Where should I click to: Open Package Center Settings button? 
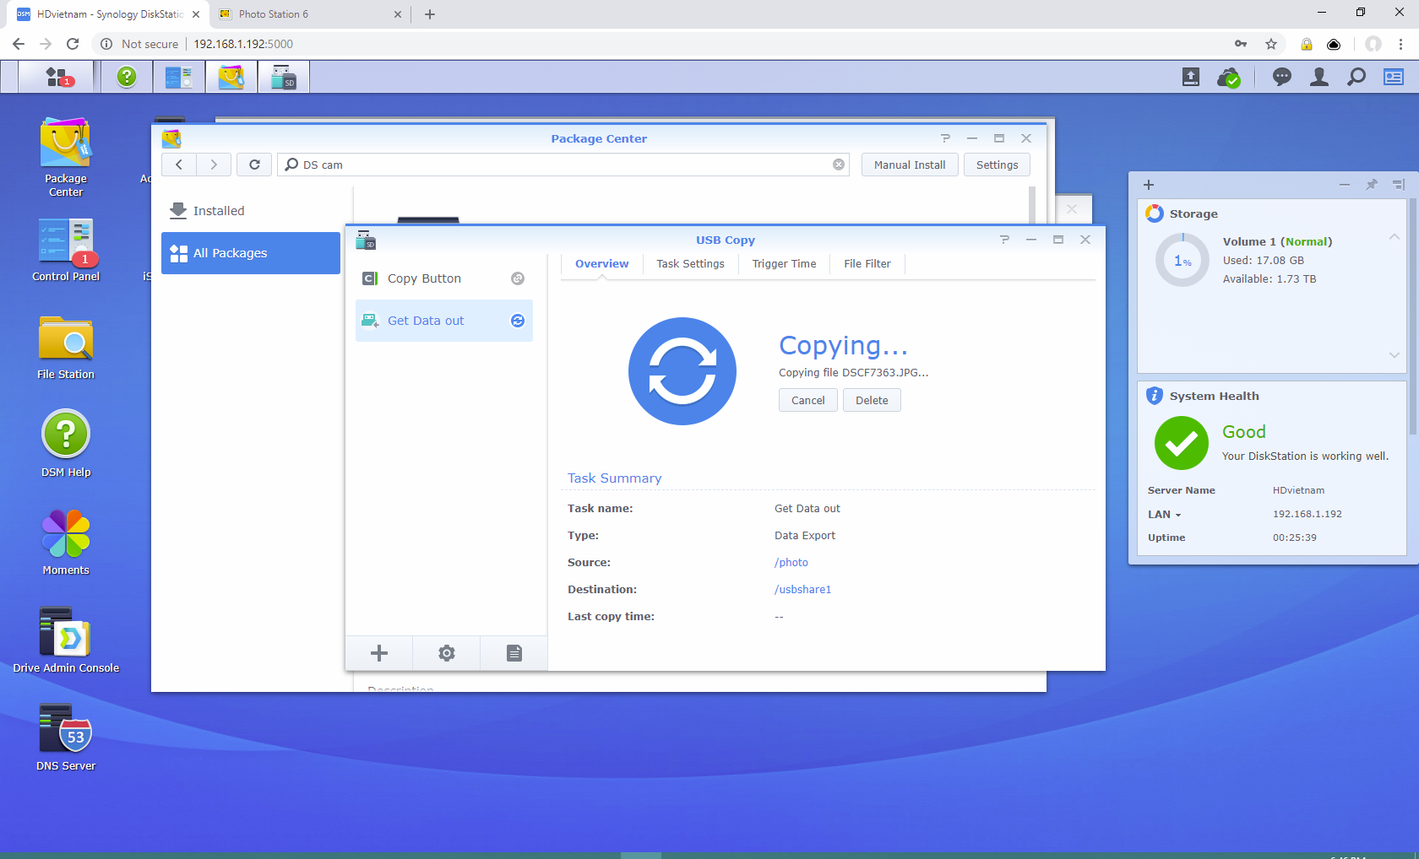click(997, 165)
